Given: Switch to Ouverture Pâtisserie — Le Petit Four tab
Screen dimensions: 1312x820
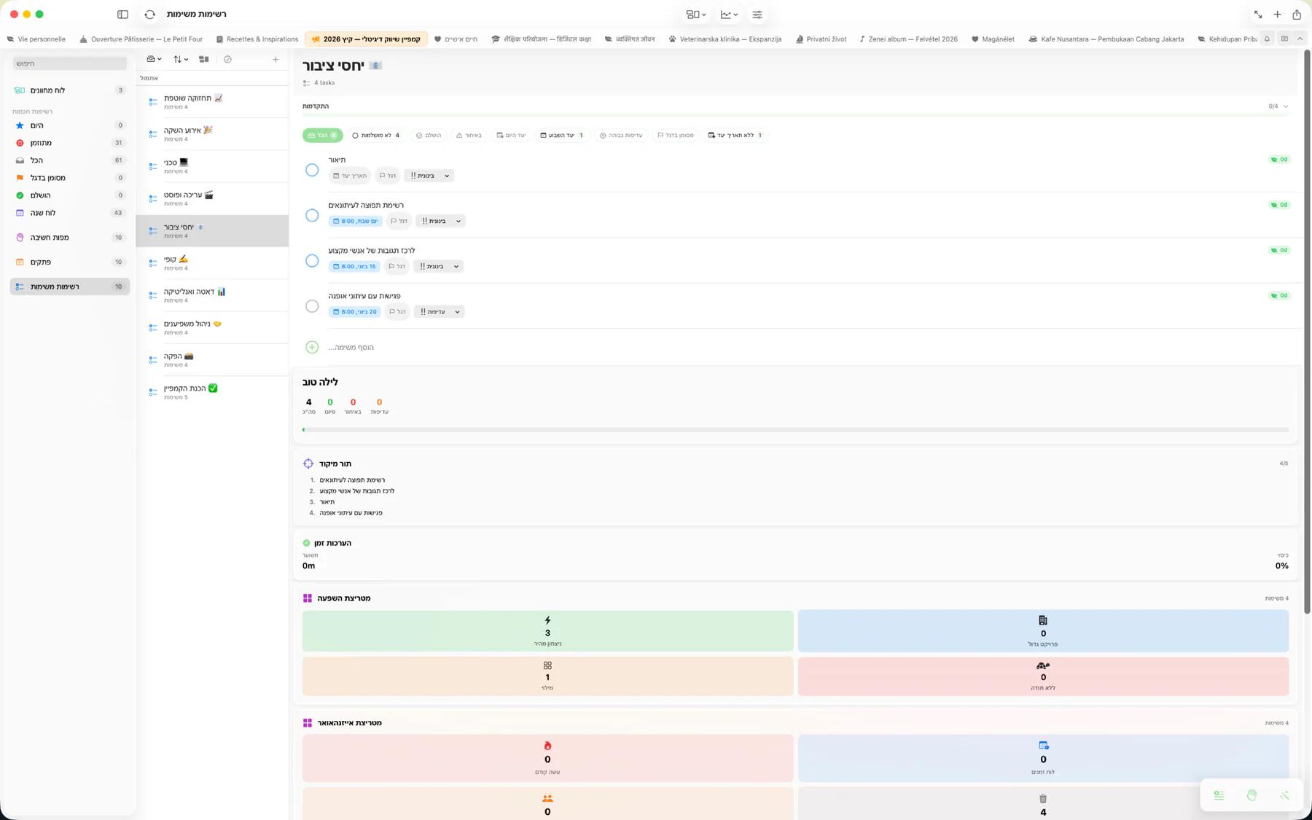Looking at the screenshot, I should (141, 39).
